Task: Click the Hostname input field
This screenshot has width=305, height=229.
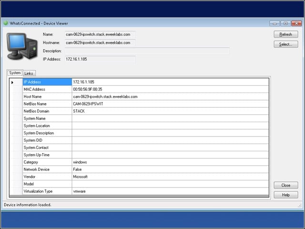Action: (x=100, y=42)
